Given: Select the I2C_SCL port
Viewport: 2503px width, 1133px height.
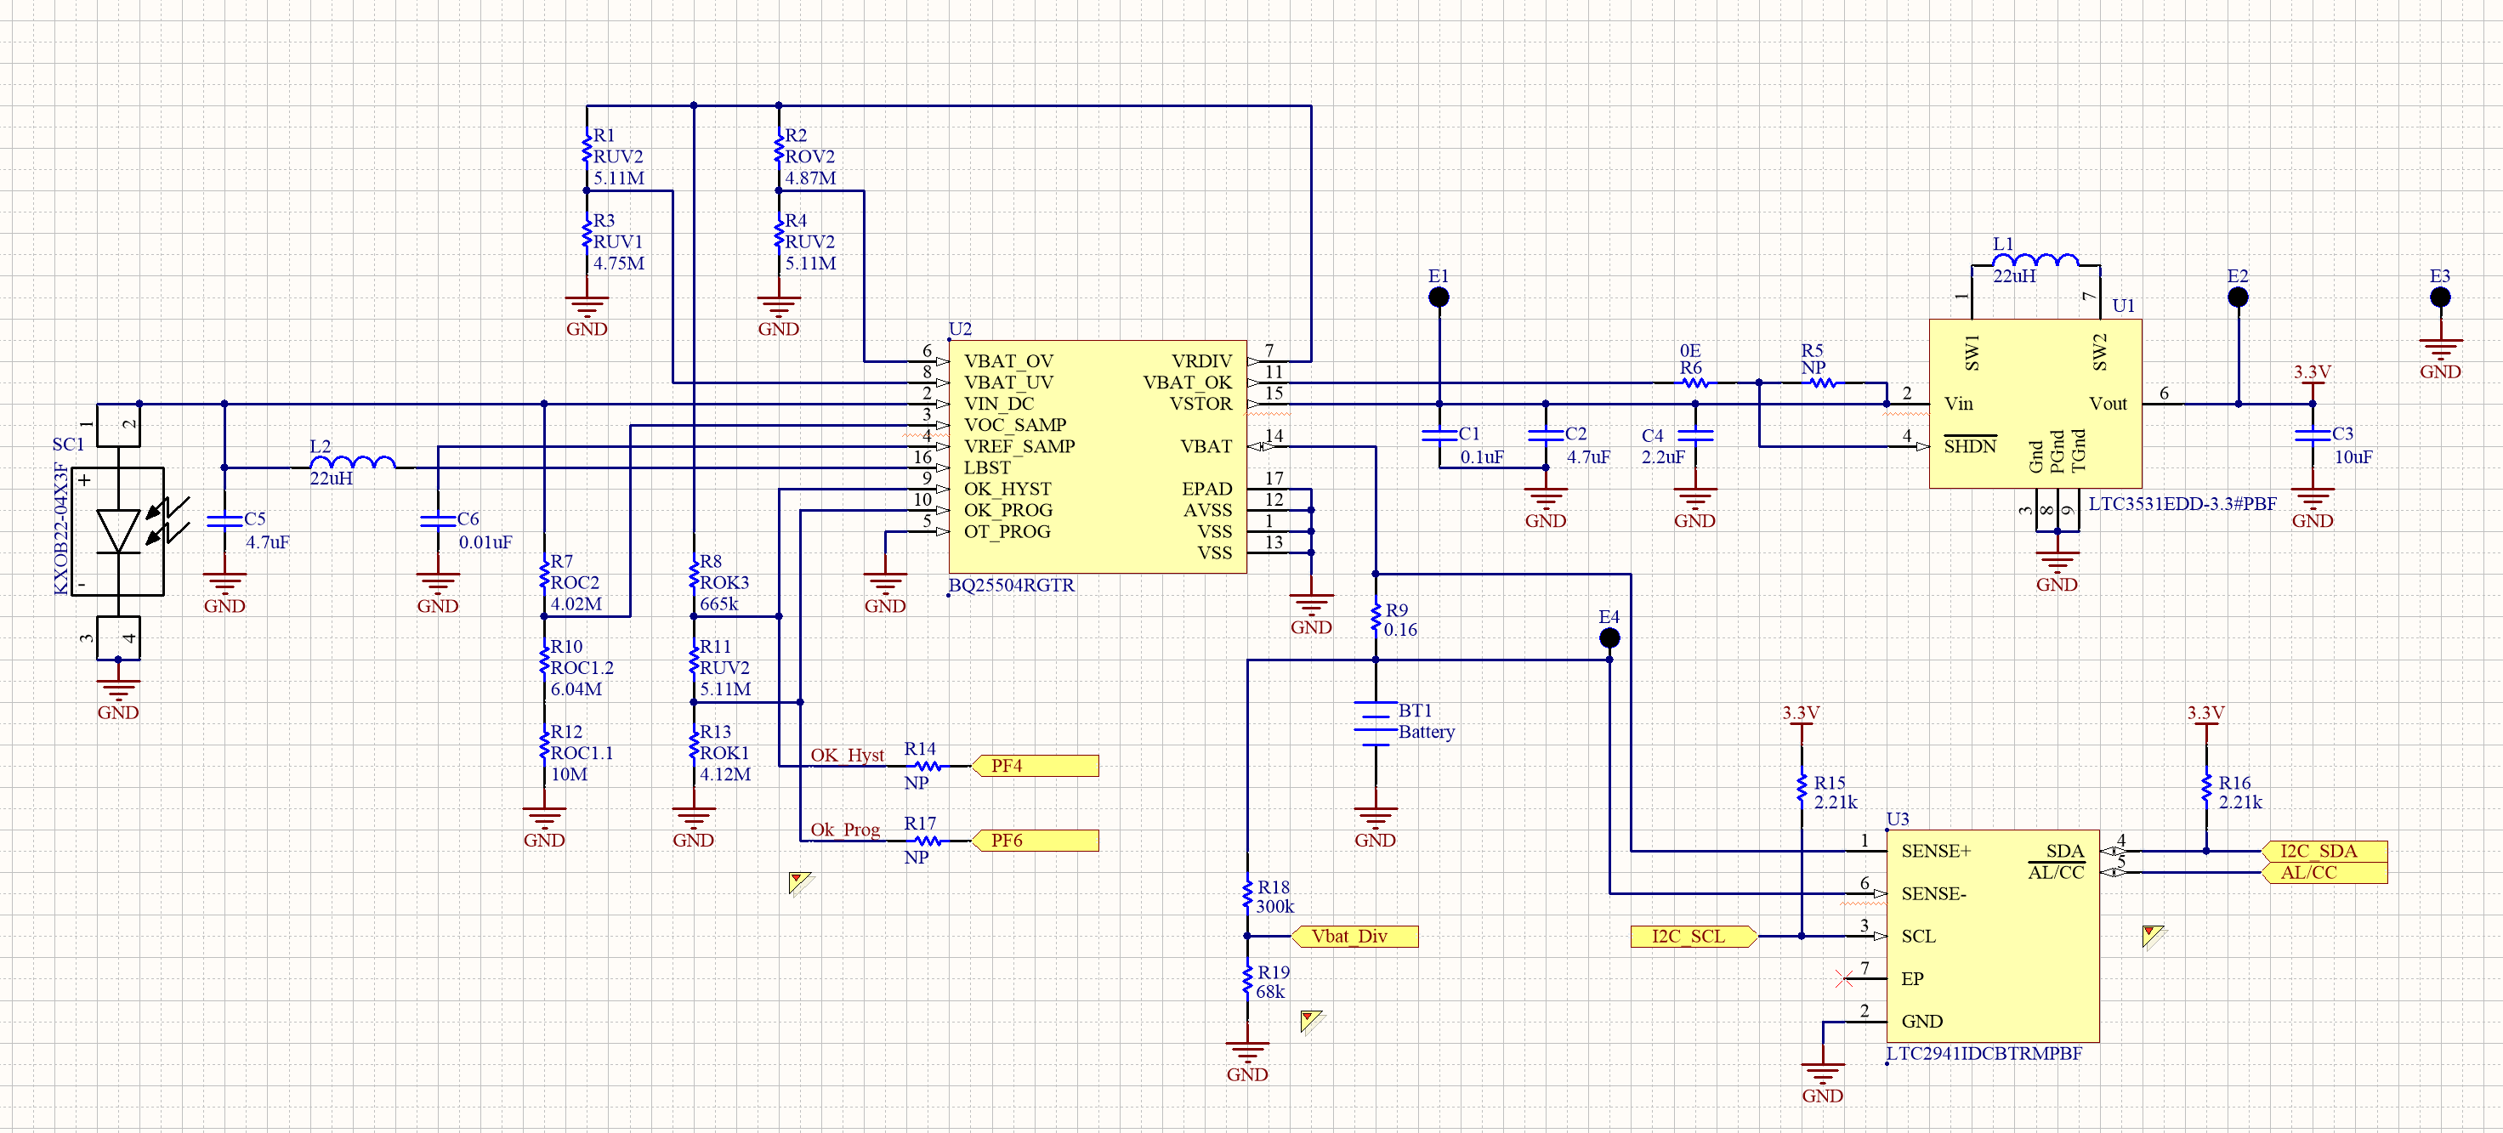Looking at the screenshot, I should [1694, 937].
